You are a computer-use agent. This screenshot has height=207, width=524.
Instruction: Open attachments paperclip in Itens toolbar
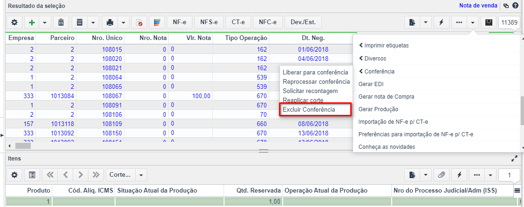pyautogui.click(x=442, y=174)
